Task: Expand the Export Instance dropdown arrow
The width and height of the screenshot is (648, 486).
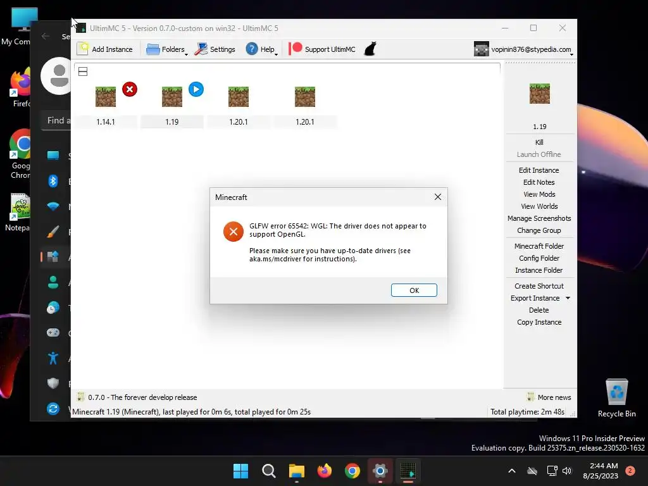Action: [568, 298]
